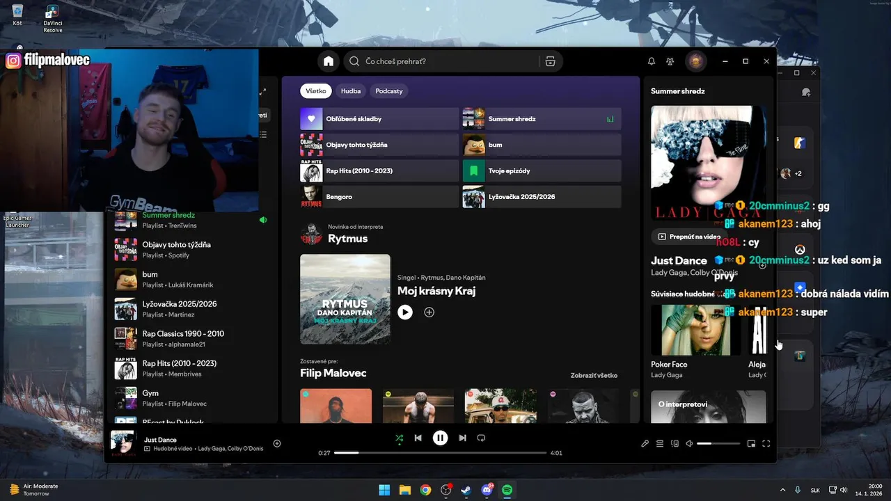
Task: Open the miniplayer
Action: pyautogui.click(x=751, y=443)
